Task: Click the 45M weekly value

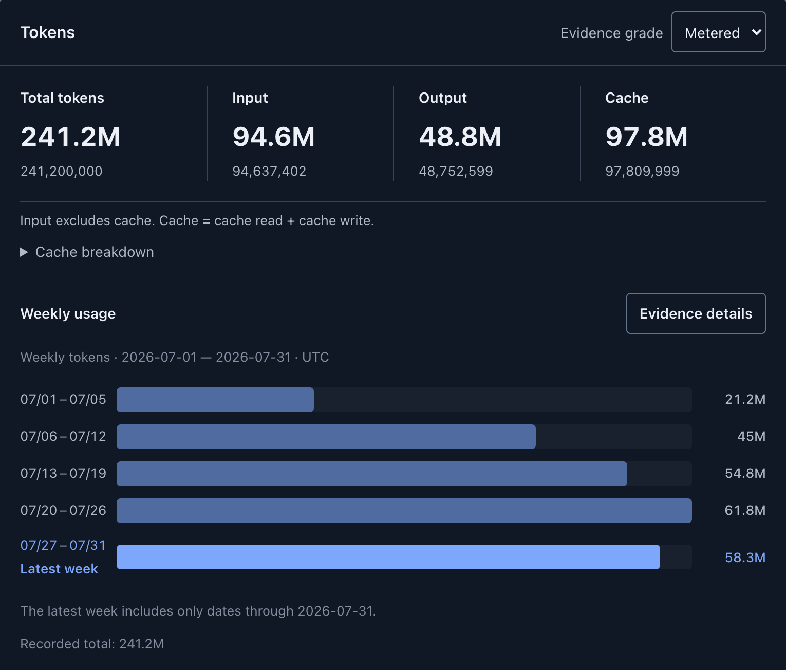Action: click(x=751, y=436)
